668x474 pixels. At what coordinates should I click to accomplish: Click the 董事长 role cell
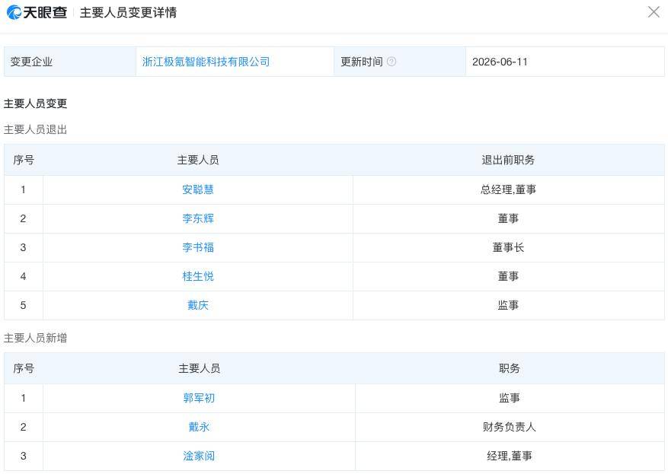(508, 247)
